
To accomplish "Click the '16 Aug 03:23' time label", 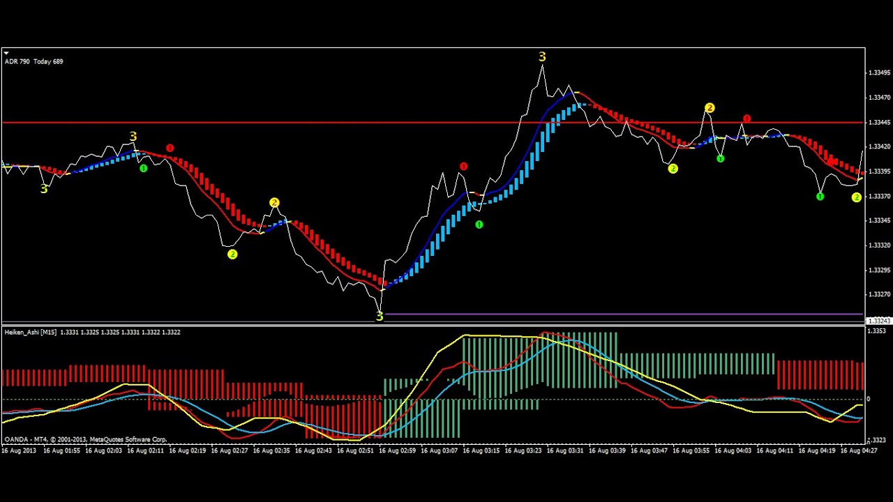I will pyautogui.click(x=523, y=451).
